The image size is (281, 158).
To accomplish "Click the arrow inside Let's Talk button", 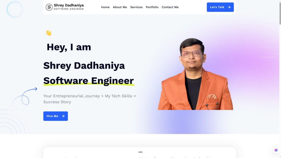I will [x=229, y=7].
